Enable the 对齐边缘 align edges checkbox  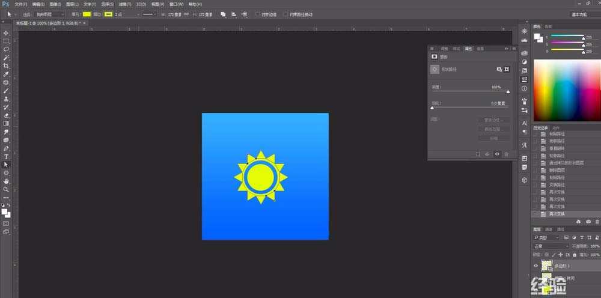[258, 14]
